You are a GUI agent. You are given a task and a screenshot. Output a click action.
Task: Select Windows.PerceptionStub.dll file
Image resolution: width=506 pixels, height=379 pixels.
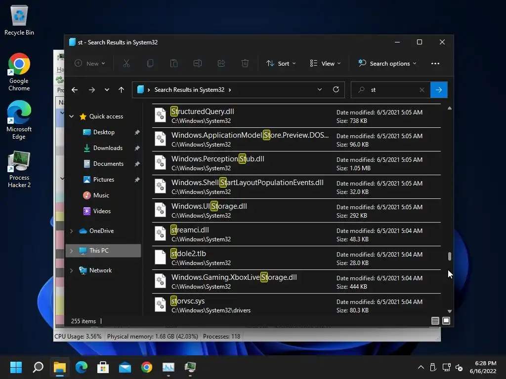(296, 163)
